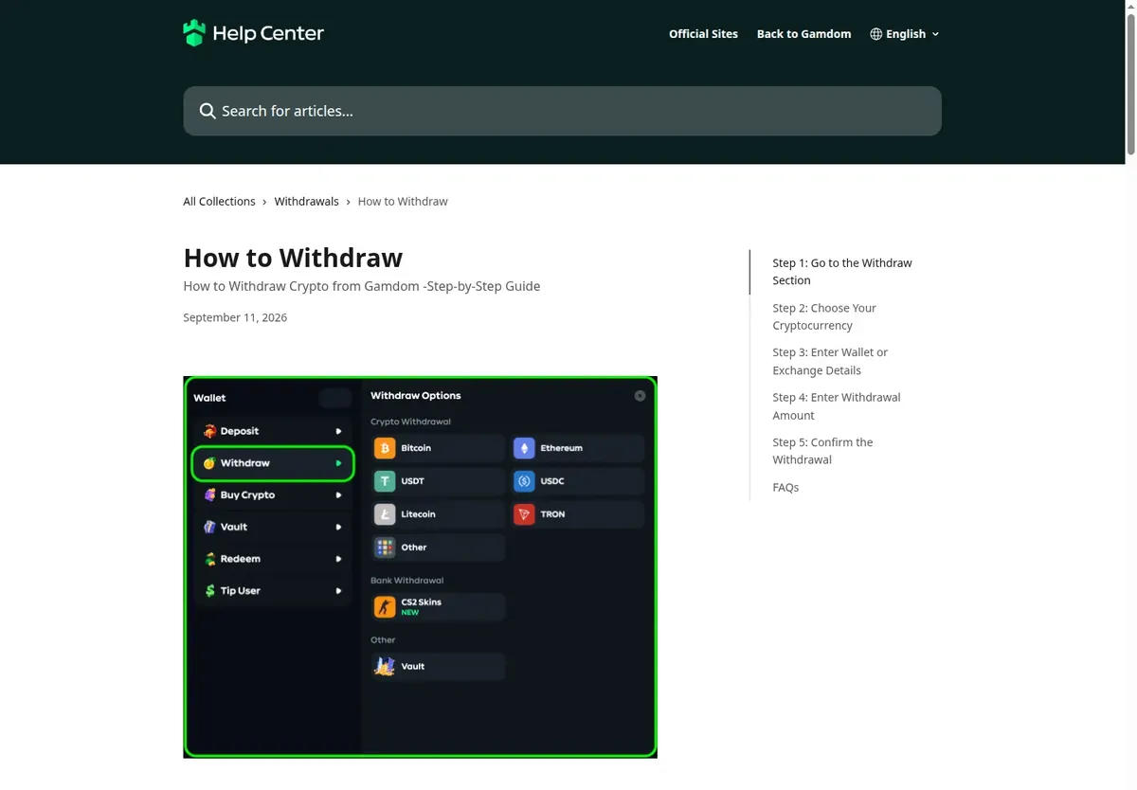1137x790 pixels.
Task: Click the Wallet title in the image
Action: pyautogui.click(x=209, y=398)
